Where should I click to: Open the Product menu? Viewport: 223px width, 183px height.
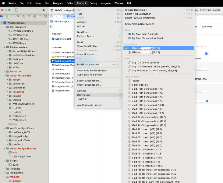pos(81,3)
